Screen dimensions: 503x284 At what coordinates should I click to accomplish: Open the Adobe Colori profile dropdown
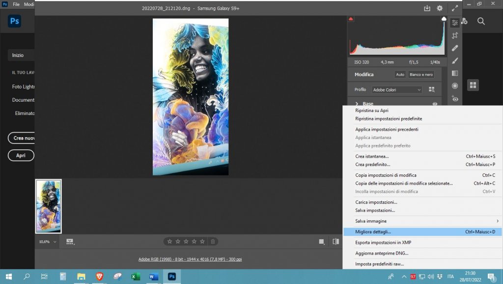397,90
